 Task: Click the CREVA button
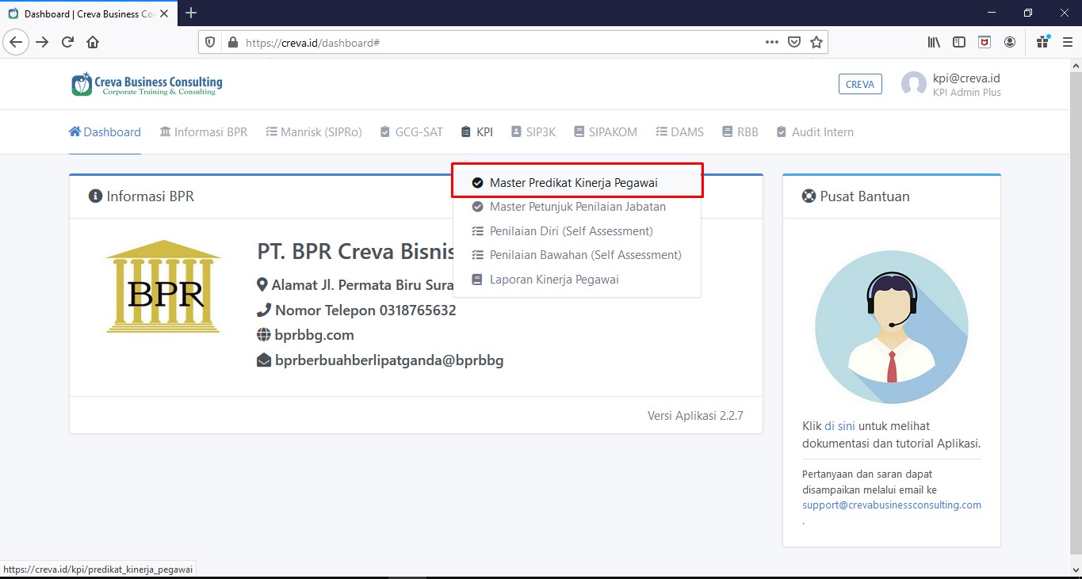coord(860,84)
